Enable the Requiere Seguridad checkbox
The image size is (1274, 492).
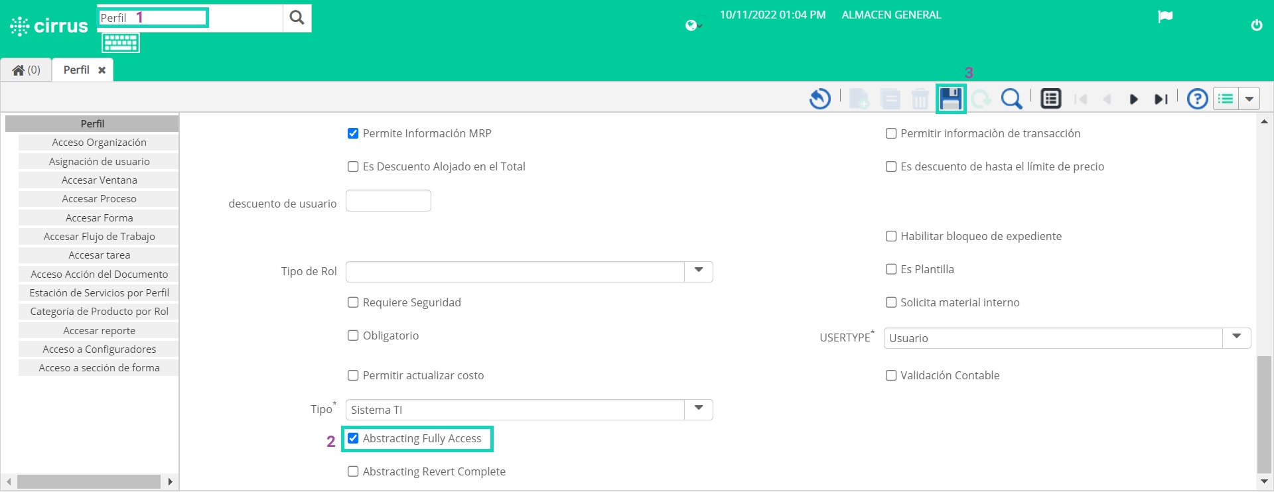353,302
